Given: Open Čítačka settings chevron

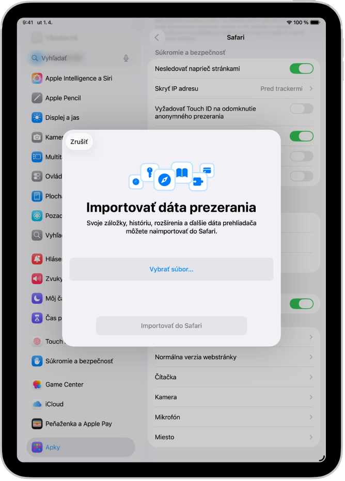Looking at the screenshot, I should pyautogui.click(x=311, y=377).
